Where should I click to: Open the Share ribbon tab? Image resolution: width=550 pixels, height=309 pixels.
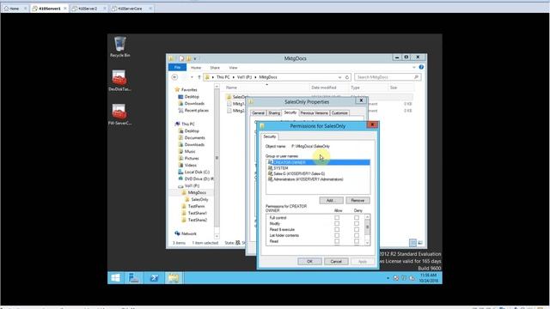[x=215, y=68]
